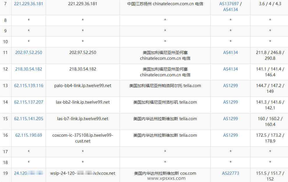Select hostname las-b7-link.ip.twelve99.net
The height and width of the screenshot is (182, 288).
click(x=83, y=119)
